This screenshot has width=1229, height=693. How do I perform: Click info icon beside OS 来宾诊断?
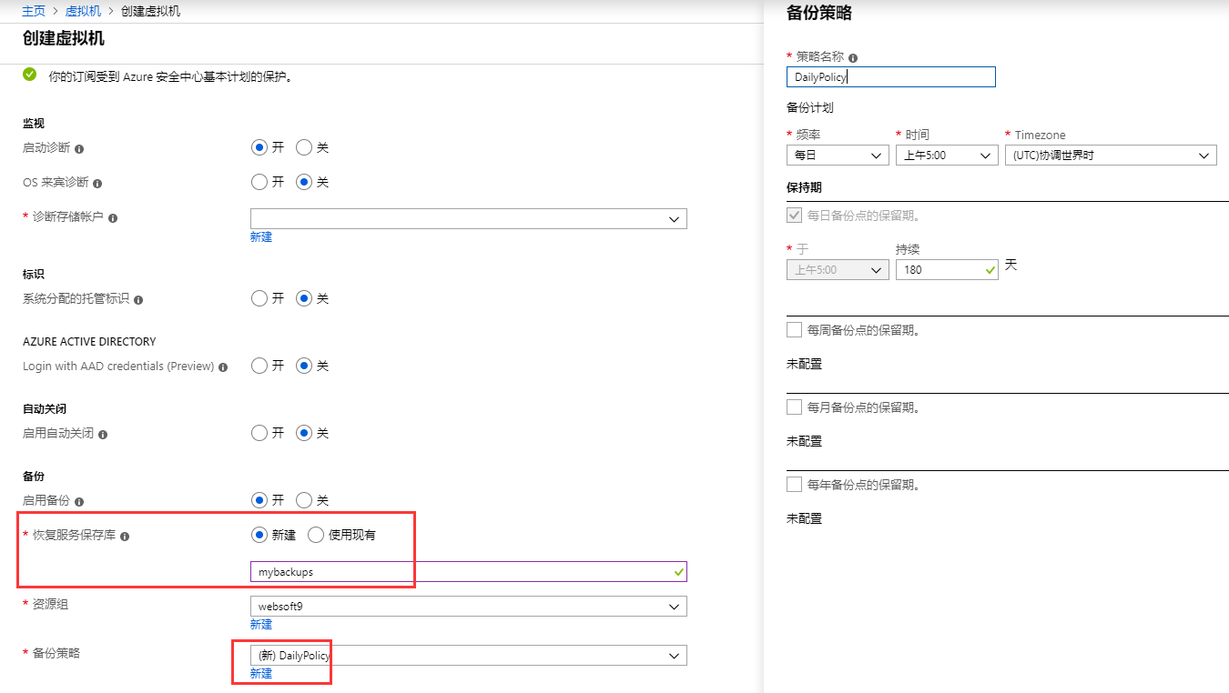pos(97,183)
